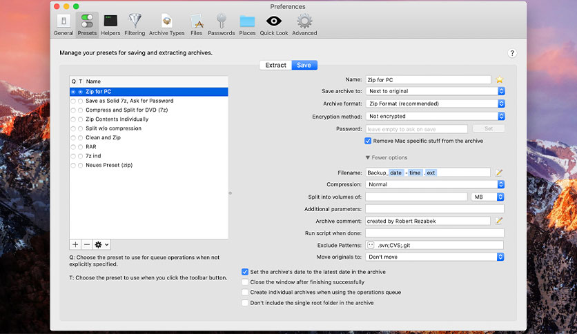Screen dimensions: 577x334
Task: Open the Helpers preferences pane
Action: pyautogui.click(x=110, y=25)
